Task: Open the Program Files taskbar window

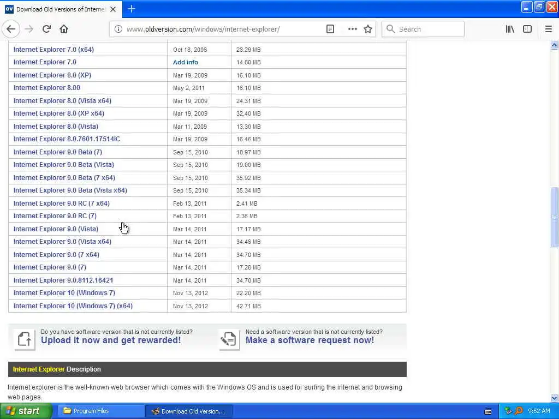Action: [100, 411]
